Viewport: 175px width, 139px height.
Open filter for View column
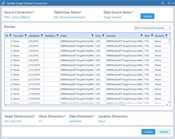[152, 35]
